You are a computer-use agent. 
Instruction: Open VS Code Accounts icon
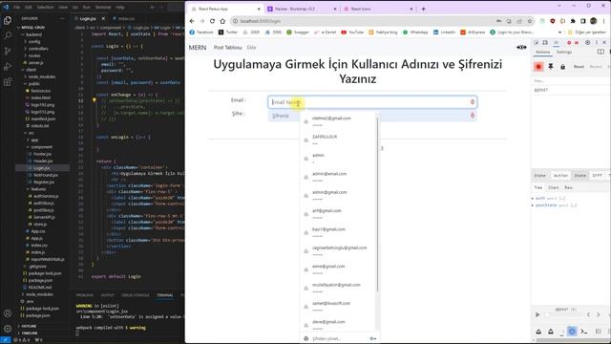point(8,313)
